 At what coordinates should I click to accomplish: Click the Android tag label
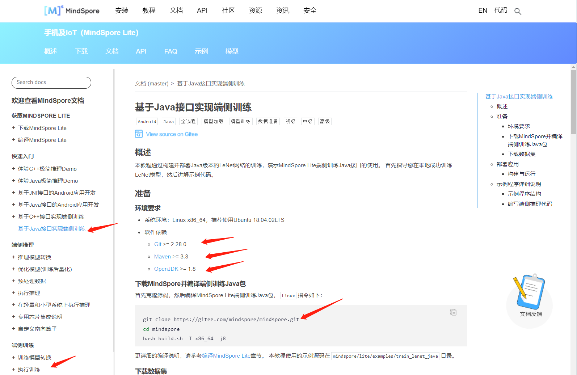(x=147, y=122)
